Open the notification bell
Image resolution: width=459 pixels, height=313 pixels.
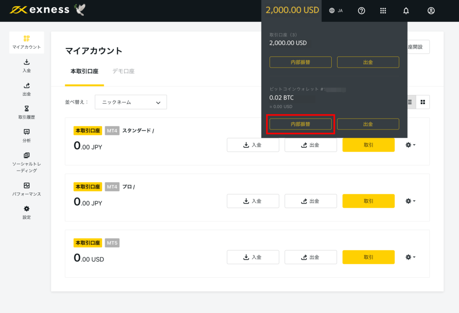406,11
